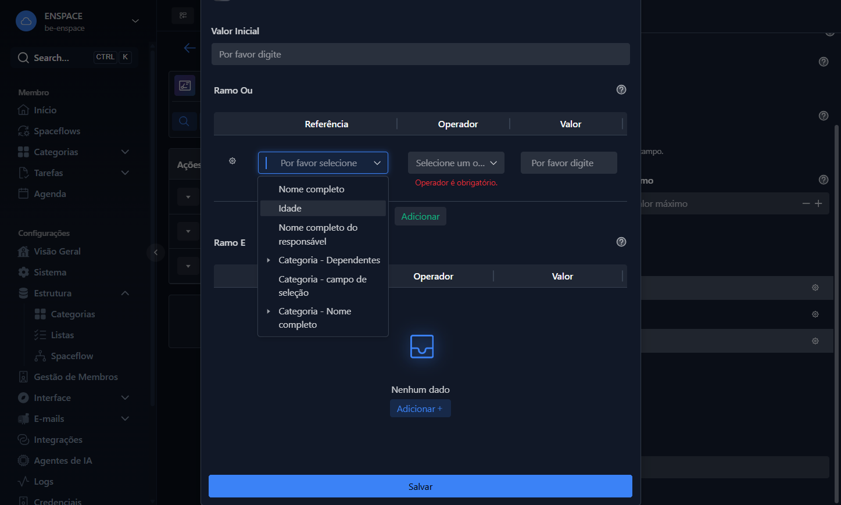This screenshot has width=841, height=505.
Task: Expand the 'Categoria - Nome completo' arrow
Action: coord(269,311)
